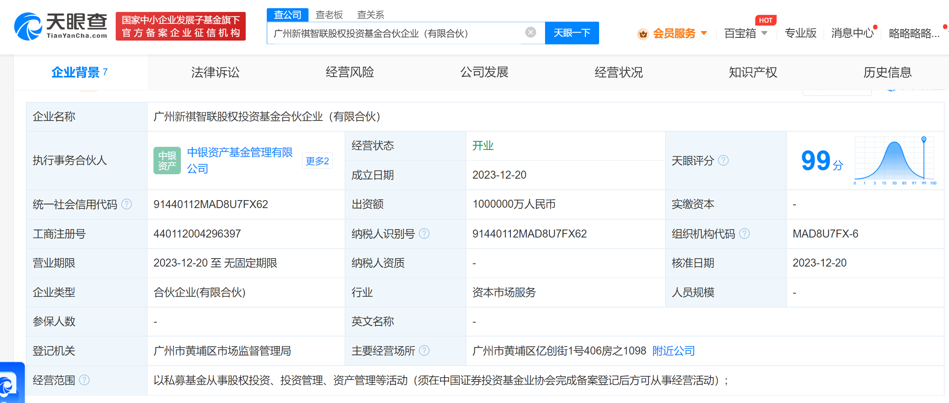949x403 pixels.
Task: Click the red 官方备案企业征信机构 banner
Action: click(x=180, y=26)
